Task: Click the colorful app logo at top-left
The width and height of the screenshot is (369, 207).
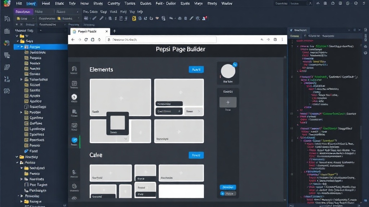Action: (7, 4)
